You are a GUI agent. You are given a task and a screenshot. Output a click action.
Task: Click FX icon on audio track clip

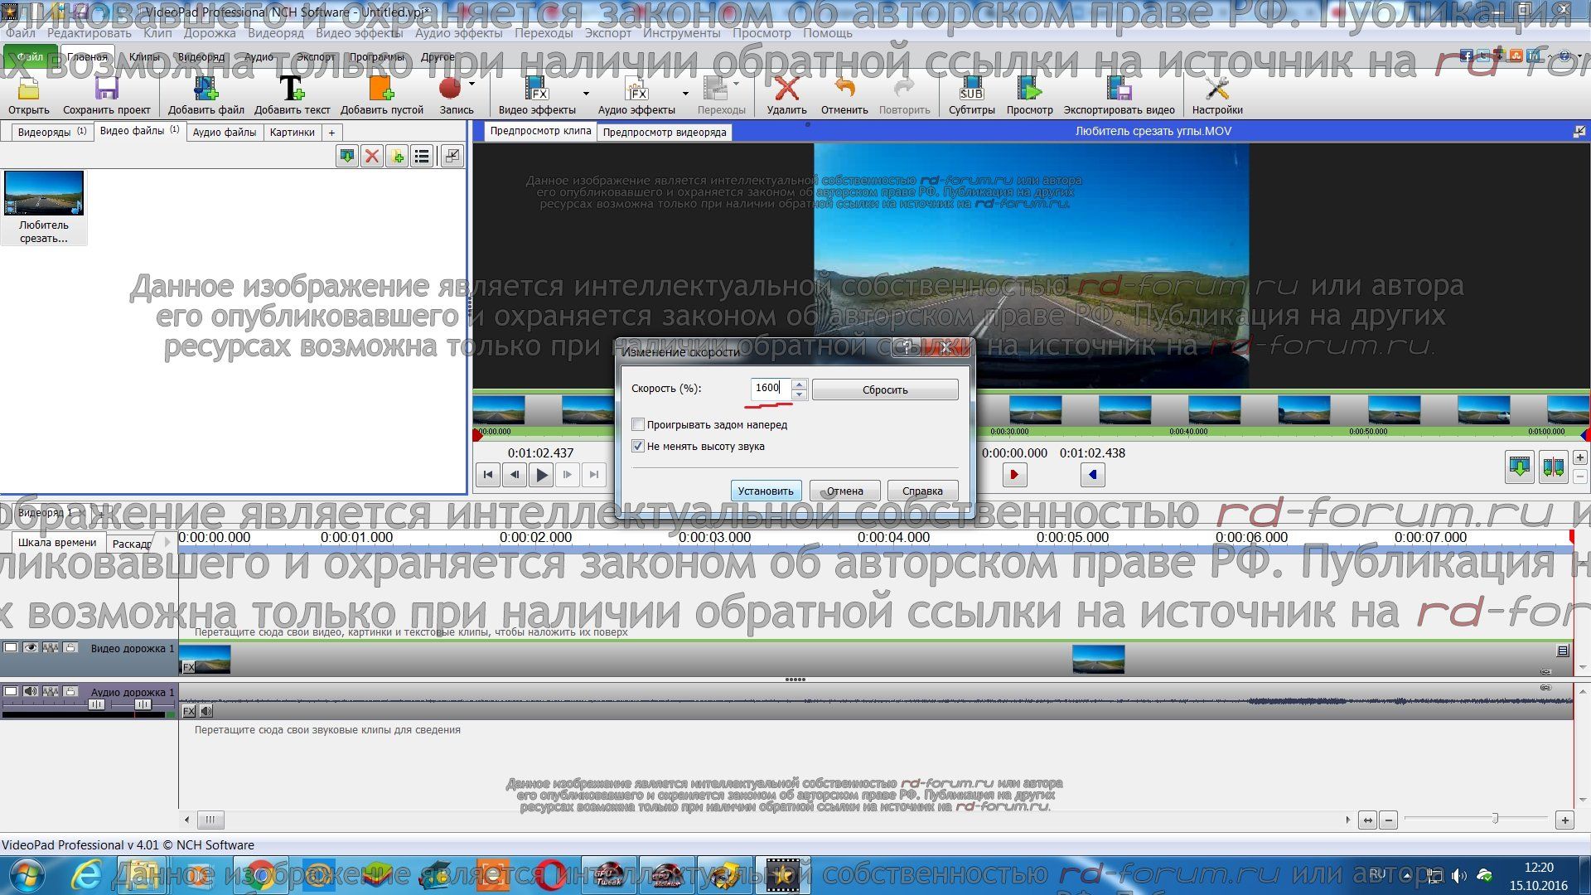189,711
